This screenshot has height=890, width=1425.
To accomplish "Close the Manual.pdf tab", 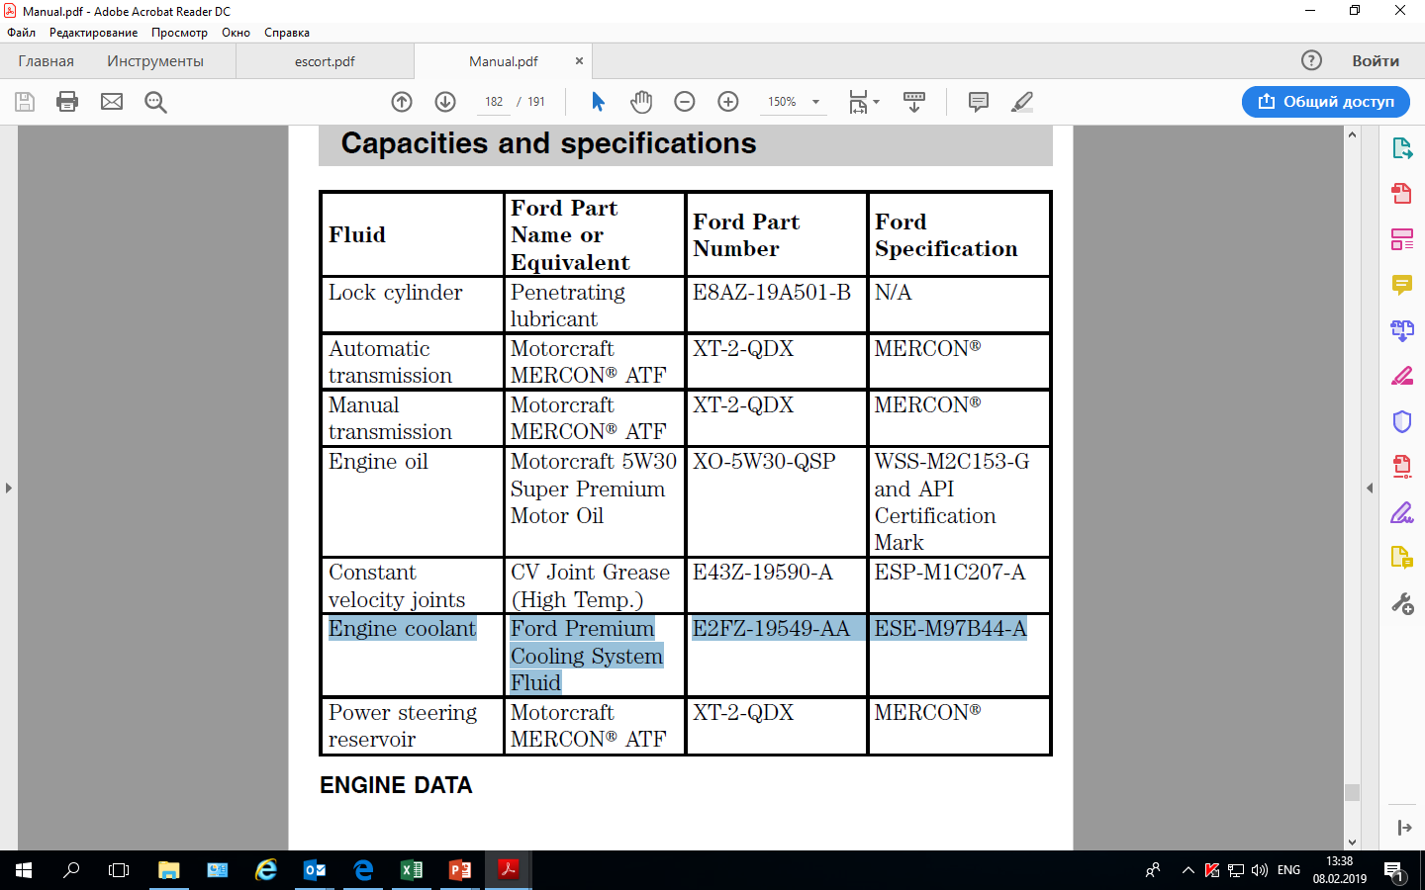I will click(x=580, y=61).
